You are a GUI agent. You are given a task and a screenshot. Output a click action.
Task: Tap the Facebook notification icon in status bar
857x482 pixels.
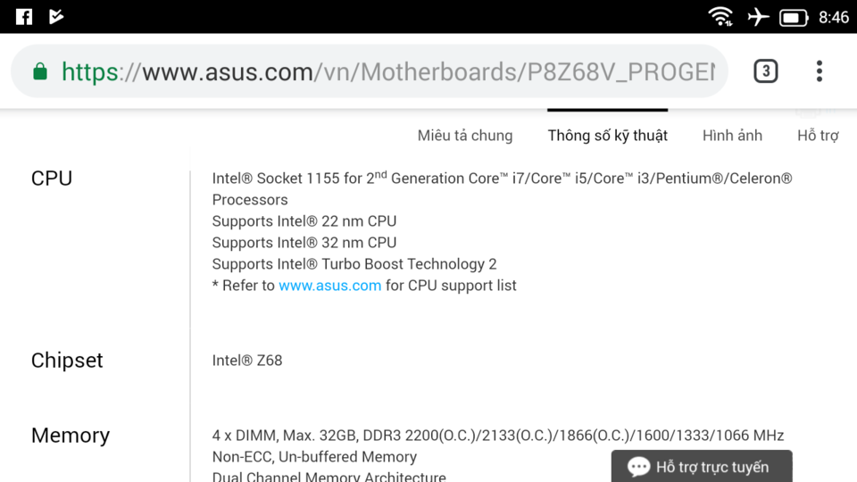click(24, 16)
